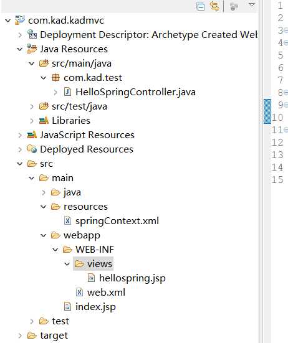Expand the src/test/java node

pos(32,106)
